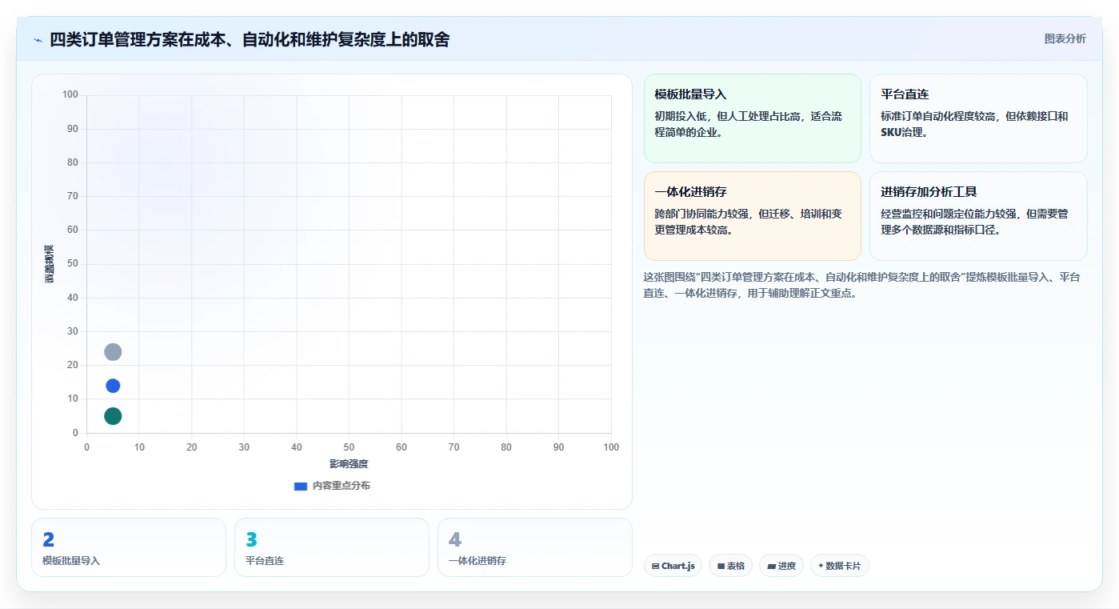
Task: Select the stat card numbered 3 平台直连
Action: [332, 547]
